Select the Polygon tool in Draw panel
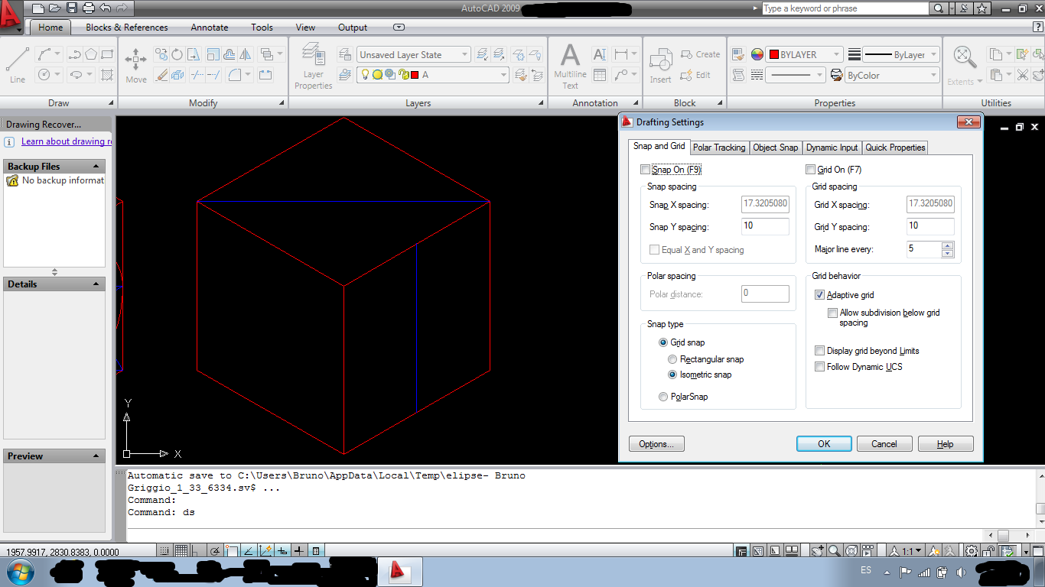The height and width of the screenshot is (587, 1045). pos(91,54)
